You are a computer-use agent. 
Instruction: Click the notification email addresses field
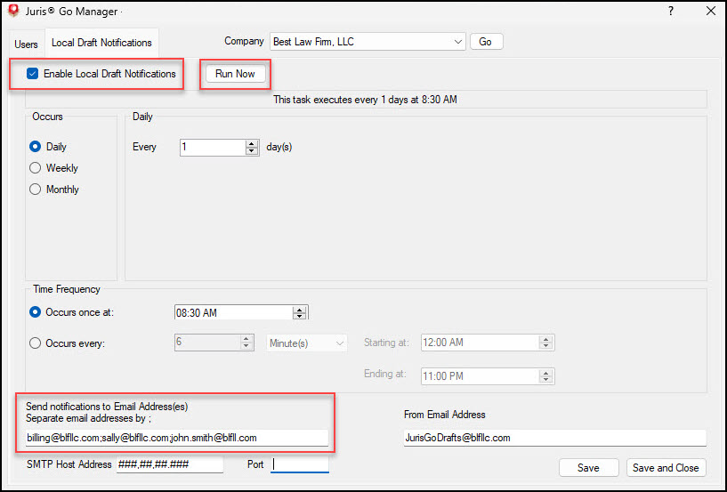point(177,438)
